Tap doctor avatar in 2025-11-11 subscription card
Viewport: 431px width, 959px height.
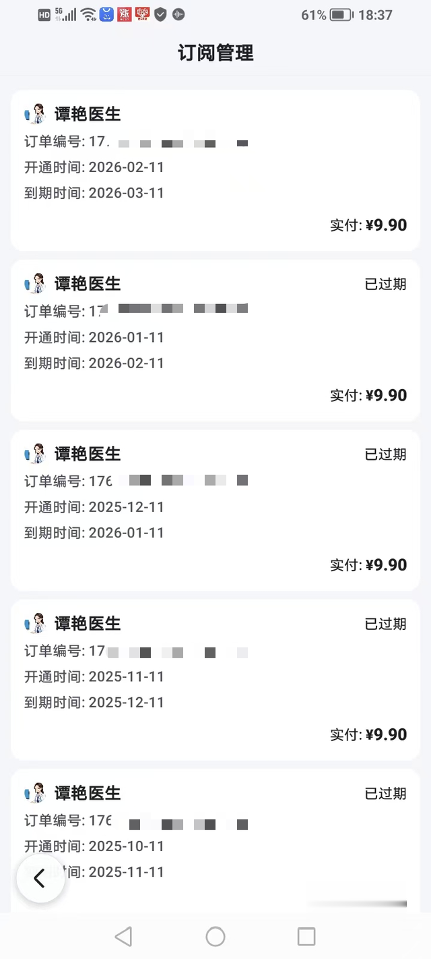35,623
